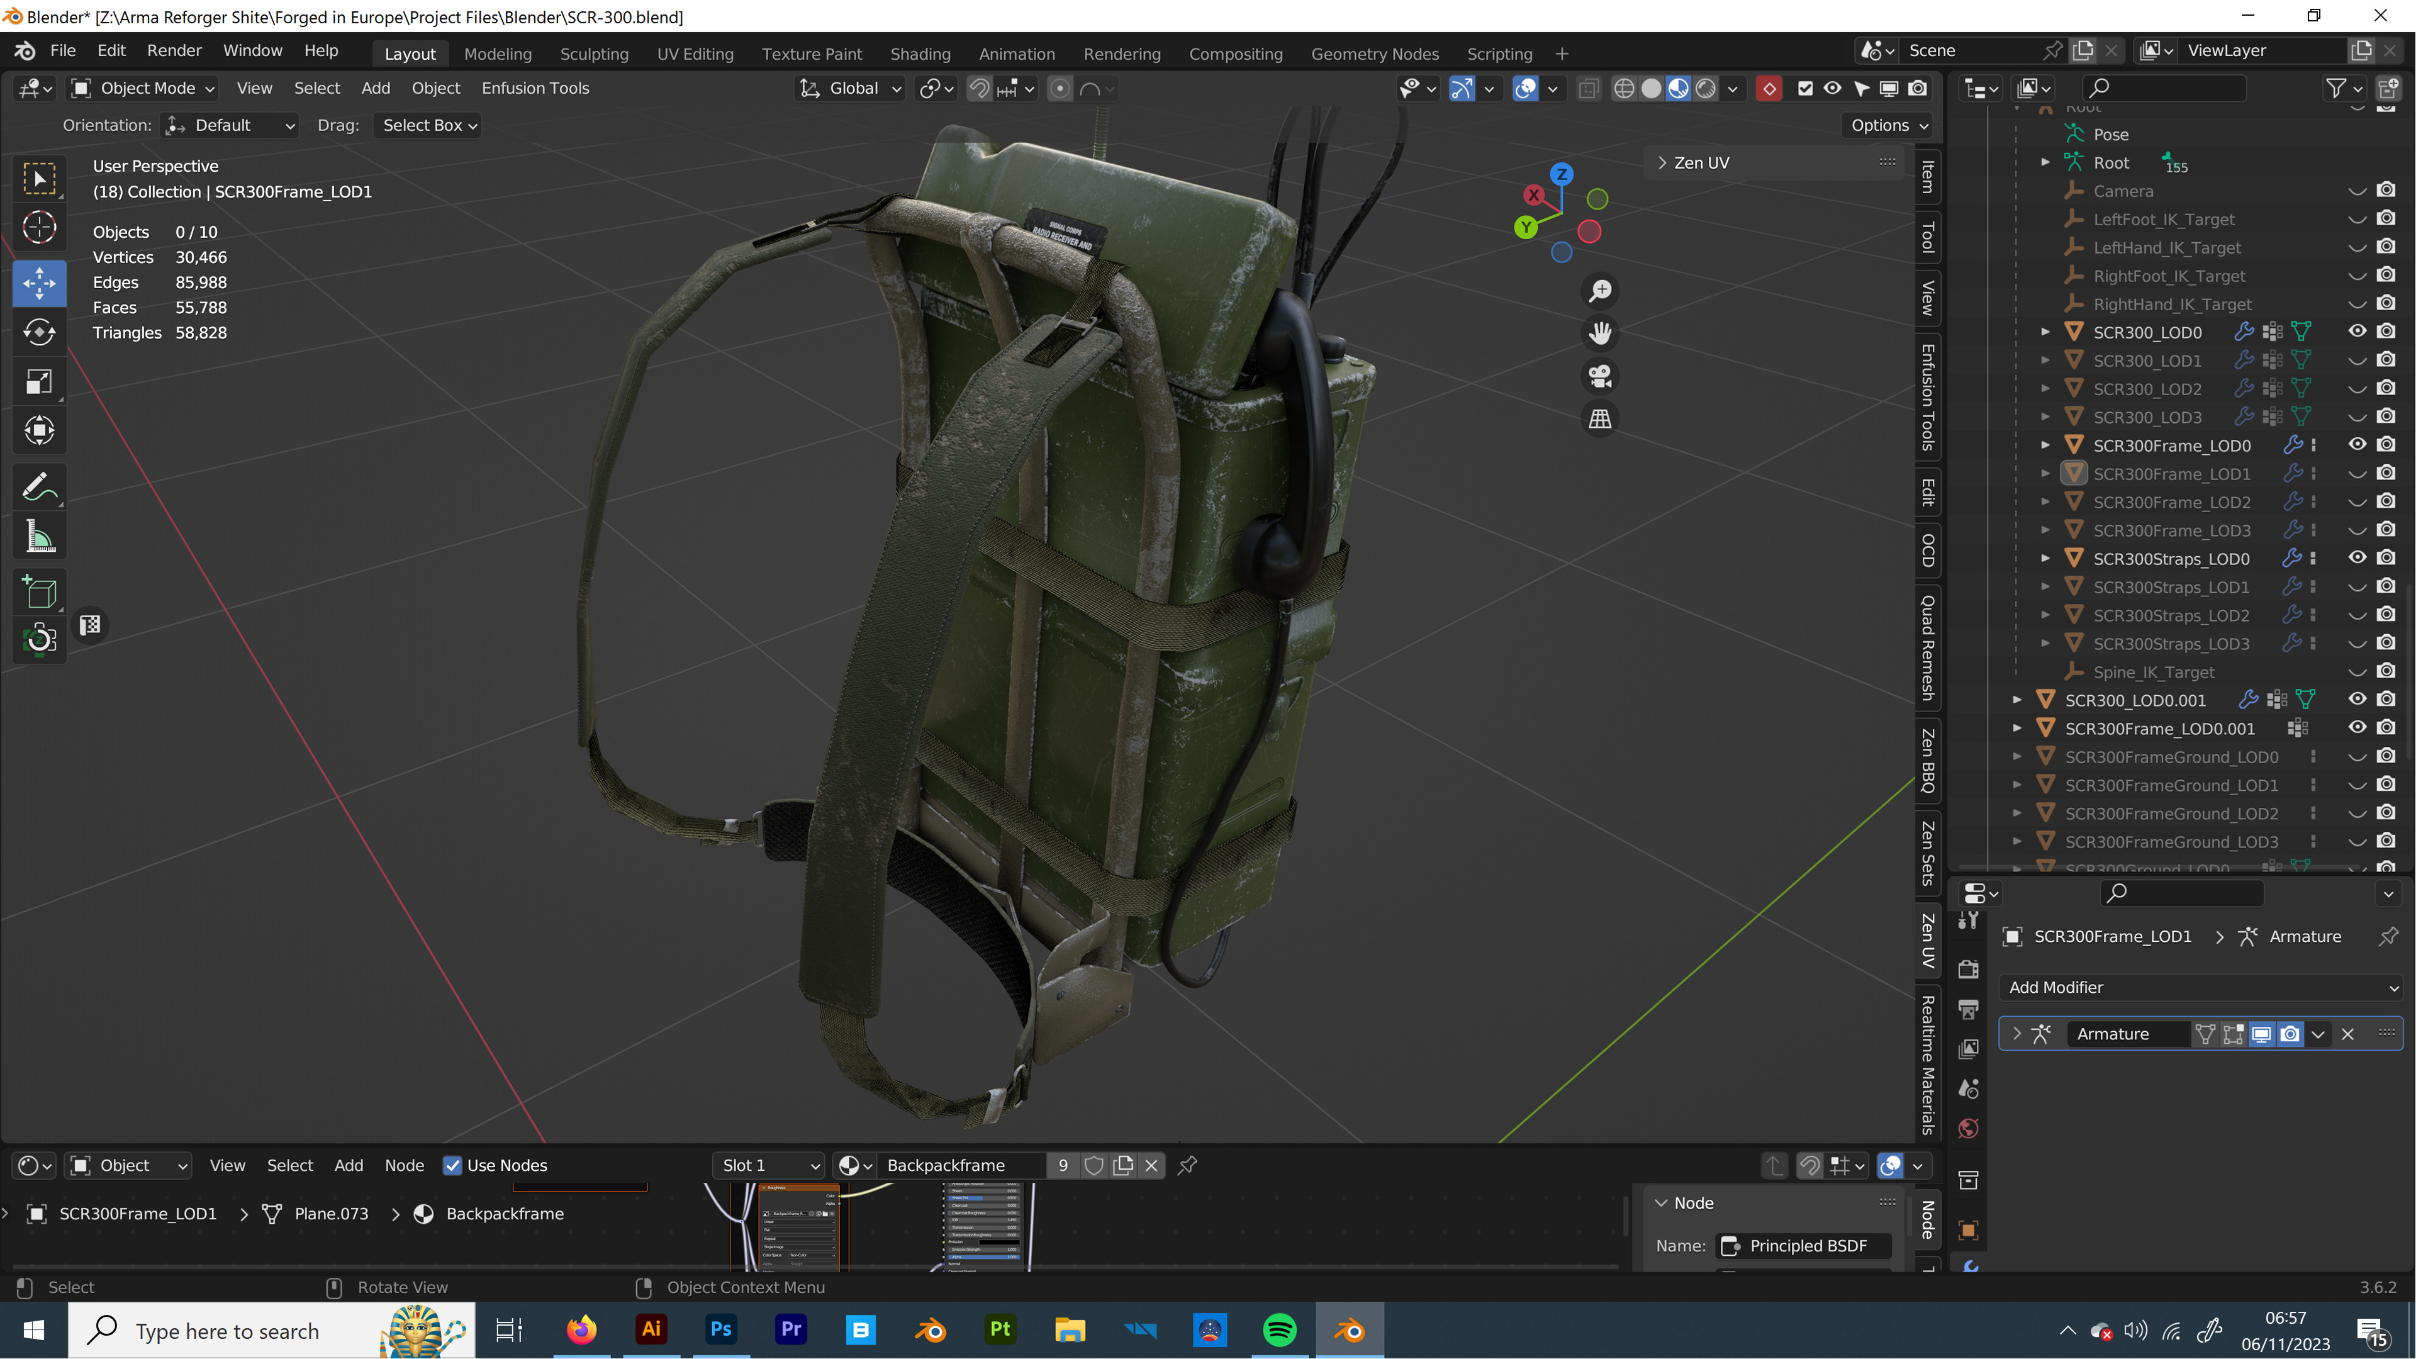
Task: Click the Add Cube tool icon
Action: 40,591
